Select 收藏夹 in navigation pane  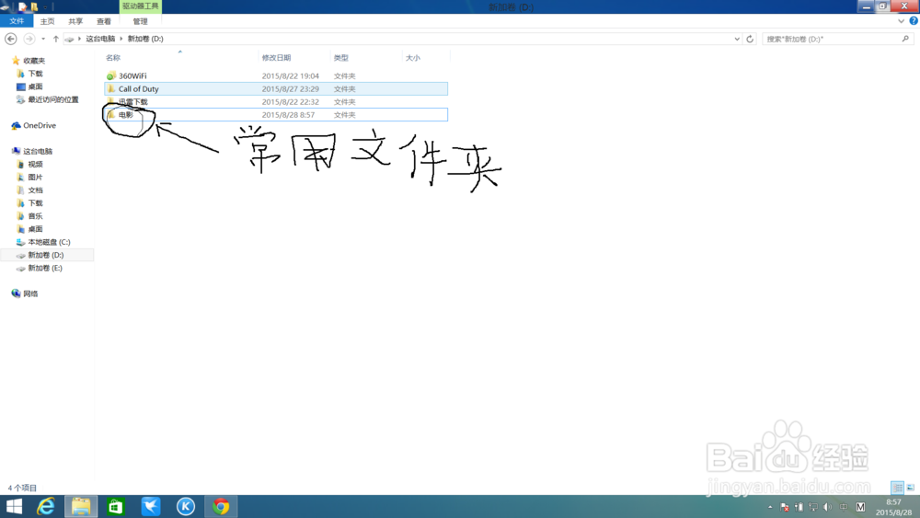[x=33, y=61]
